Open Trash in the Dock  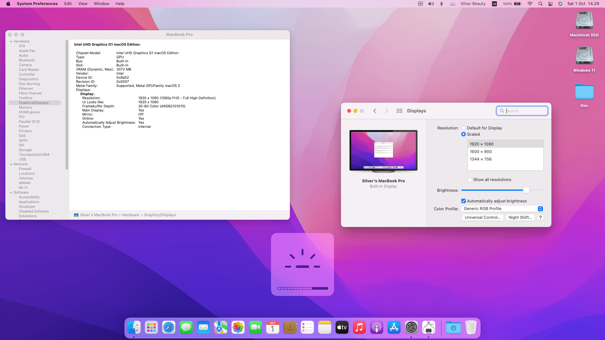coord(471,328)
